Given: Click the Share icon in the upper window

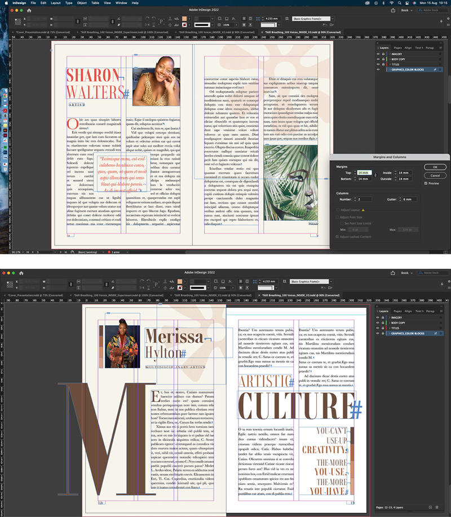Looking at the screenshot, I should pyautogui.click(x=393, y=10).
